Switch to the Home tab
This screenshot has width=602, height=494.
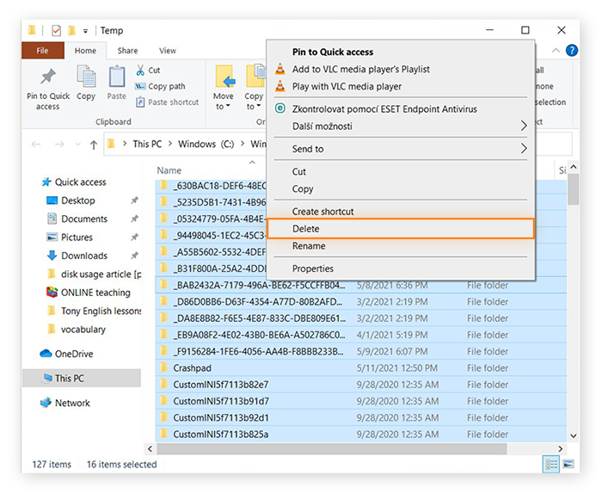(85, 51)
